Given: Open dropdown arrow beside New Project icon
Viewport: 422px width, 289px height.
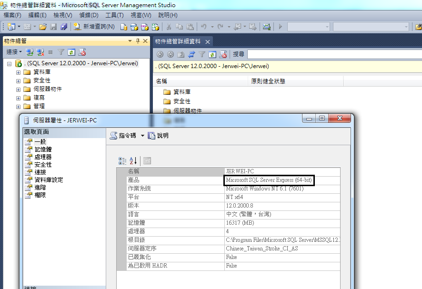Looking at the screenshot, I should tap(19, 27).
